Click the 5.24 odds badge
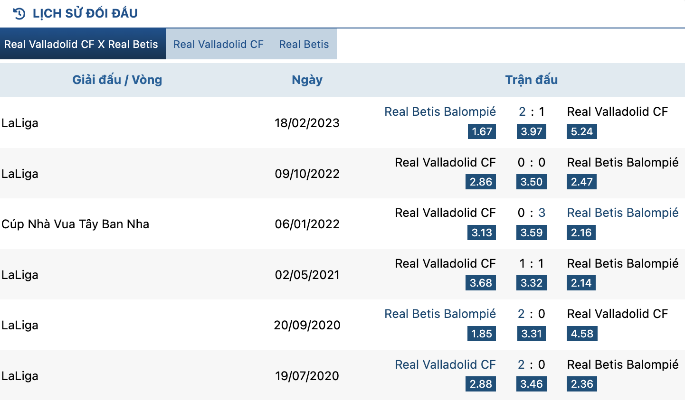Screen dimensions: 685x410 tap(582, 131)
